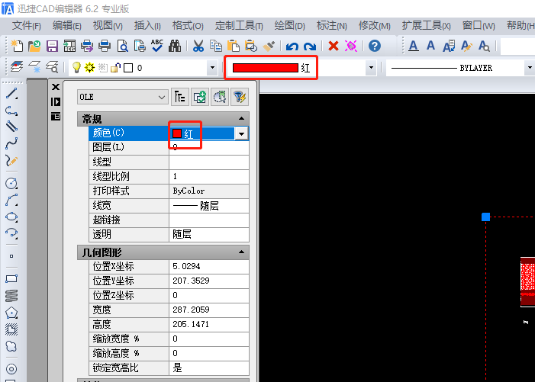Select the Spline curve tool

tap(11, 143)
